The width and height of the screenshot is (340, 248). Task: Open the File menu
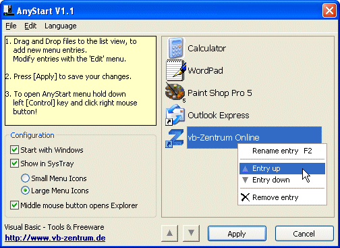point(11,26)
